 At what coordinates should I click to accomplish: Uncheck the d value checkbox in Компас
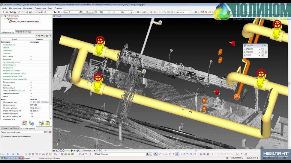coord(262,55)
